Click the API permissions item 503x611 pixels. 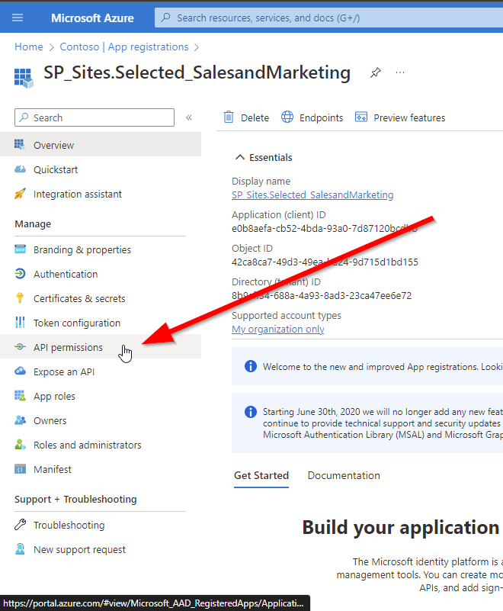point(67,346)
